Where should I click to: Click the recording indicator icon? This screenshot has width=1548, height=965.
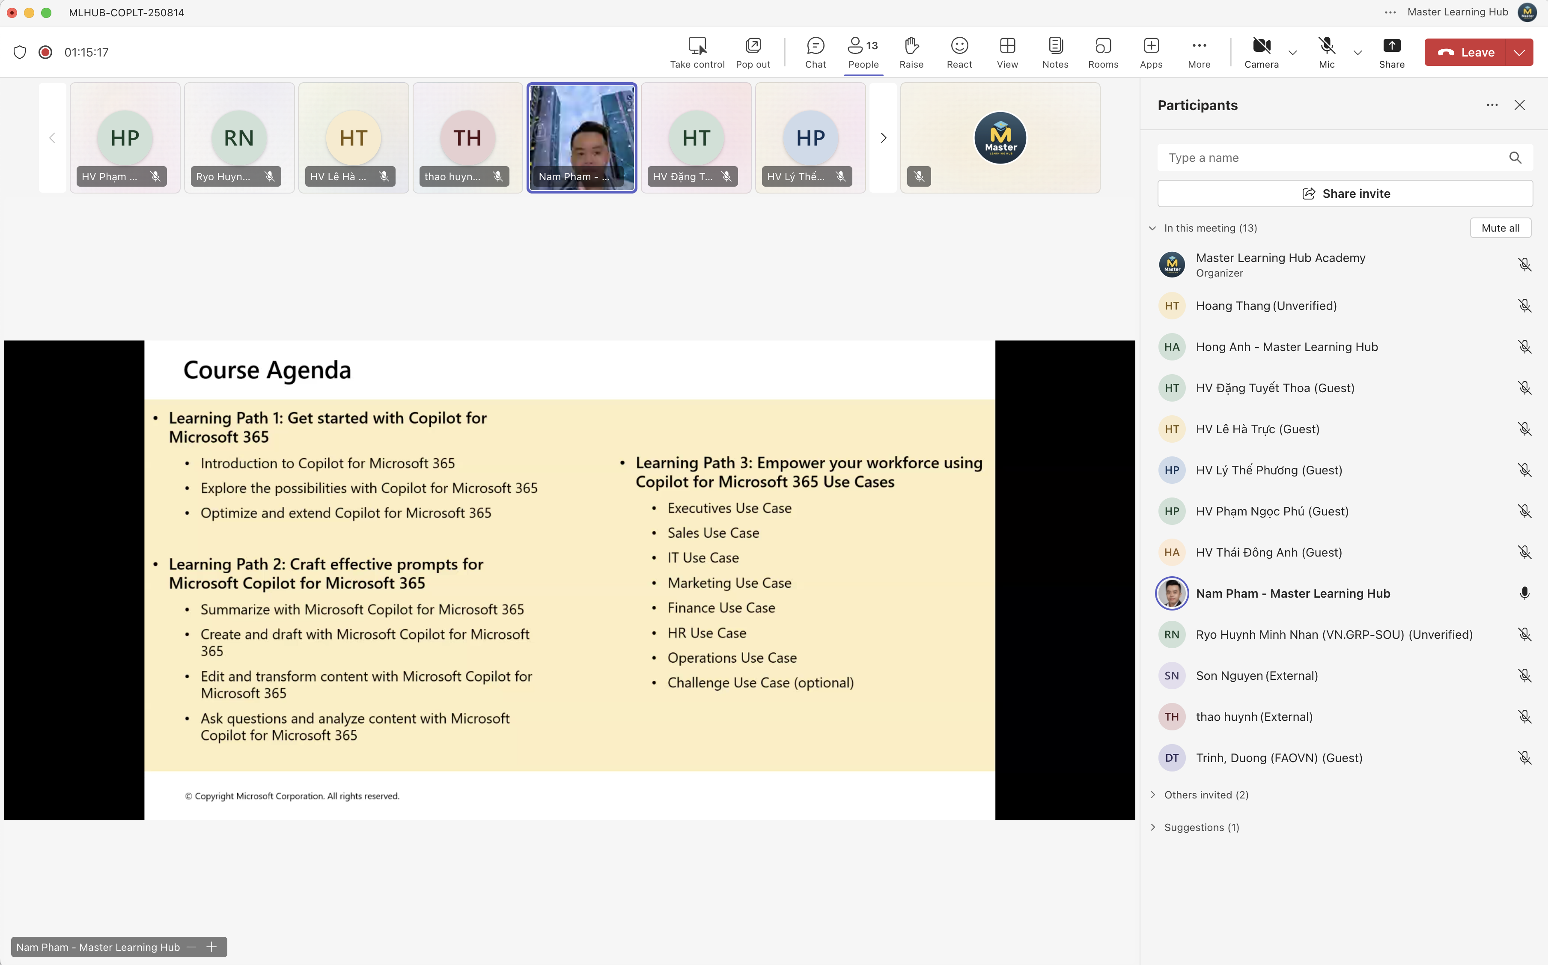pos(45,52)
